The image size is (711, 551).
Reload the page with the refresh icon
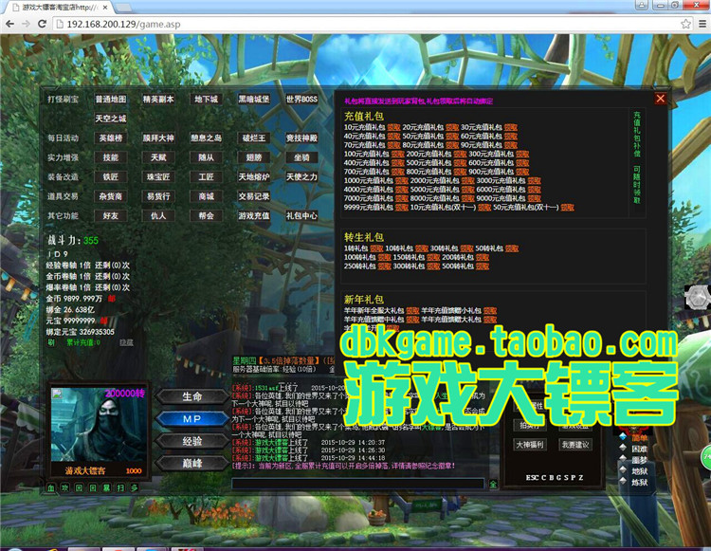pyautogui.click(x=42, y=24)
